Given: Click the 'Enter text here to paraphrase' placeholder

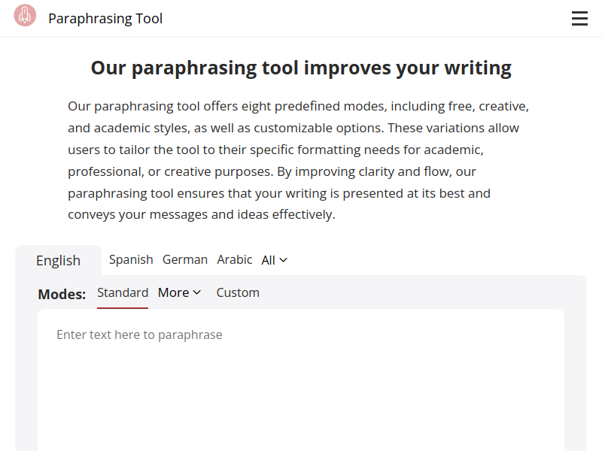Looking at the screenshot, I should pos(139,334).
